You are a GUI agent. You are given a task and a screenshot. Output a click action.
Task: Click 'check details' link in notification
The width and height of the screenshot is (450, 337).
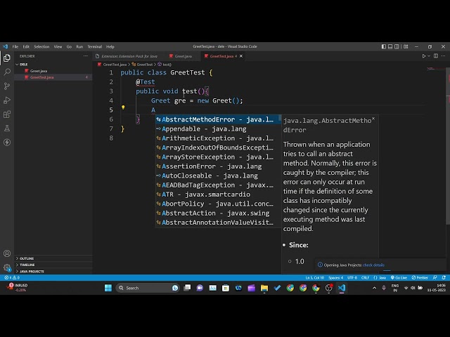pyautogui.click(x=373, y=265)
